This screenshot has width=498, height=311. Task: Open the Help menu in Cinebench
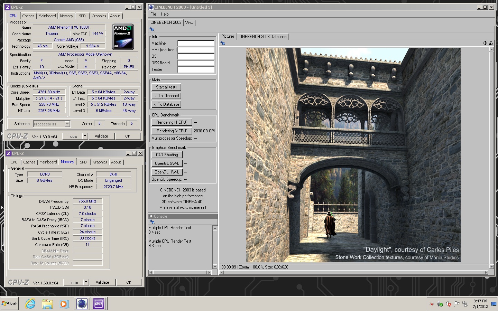(165, 14)
